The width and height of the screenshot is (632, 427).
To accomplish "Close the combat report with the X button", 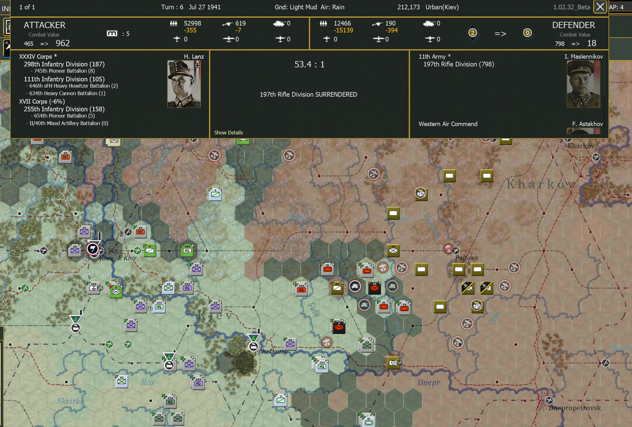I will (x=600, y=7).
